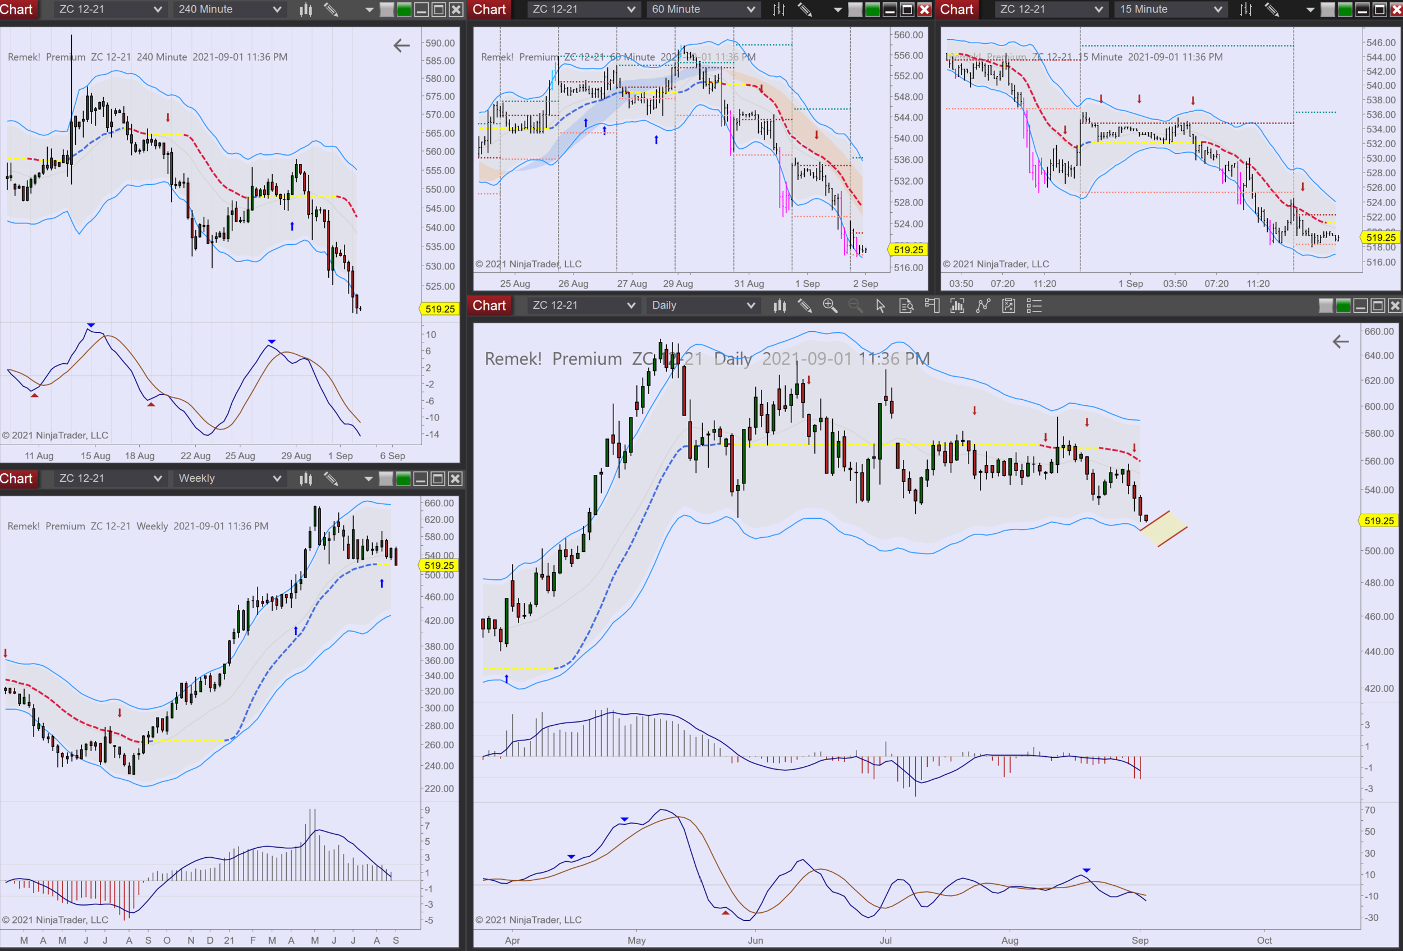Viewport: 1403px width, 951px height.
Task: Open Chart Trader icon in Daily toolbar
Action: tap(932, 305)
